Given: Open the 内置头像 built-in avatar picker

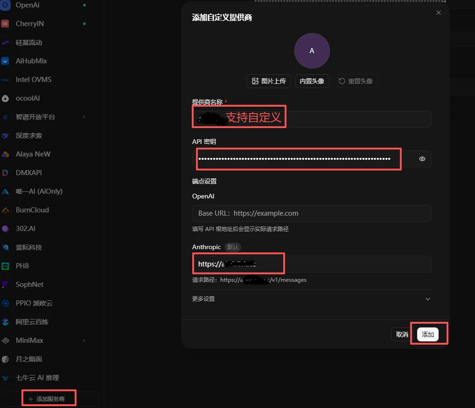Looking at the screenshot, I should (x=312, y=81).
